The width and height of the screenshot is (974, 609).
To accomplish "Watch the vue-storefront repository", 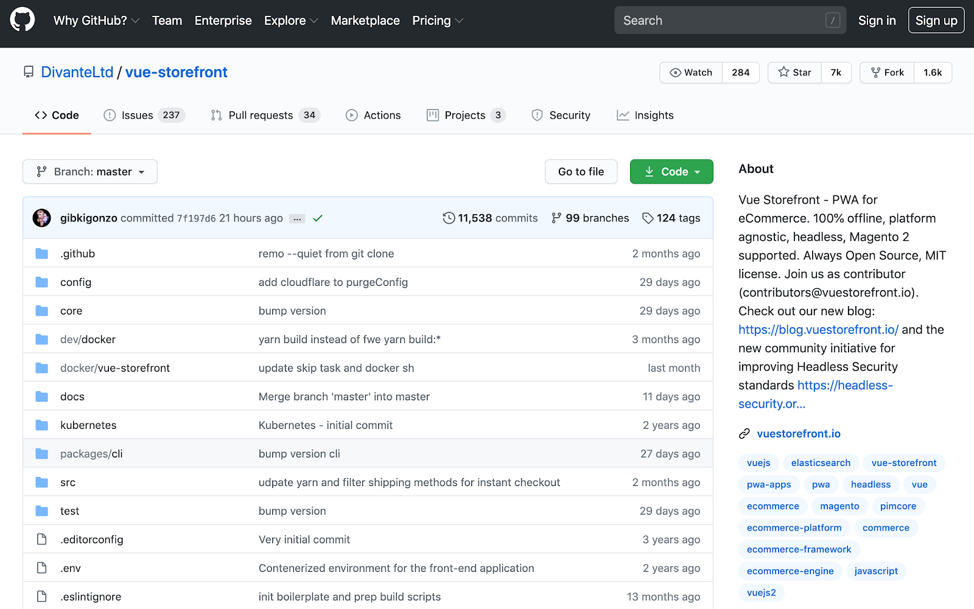I will (x=691, y=72).
